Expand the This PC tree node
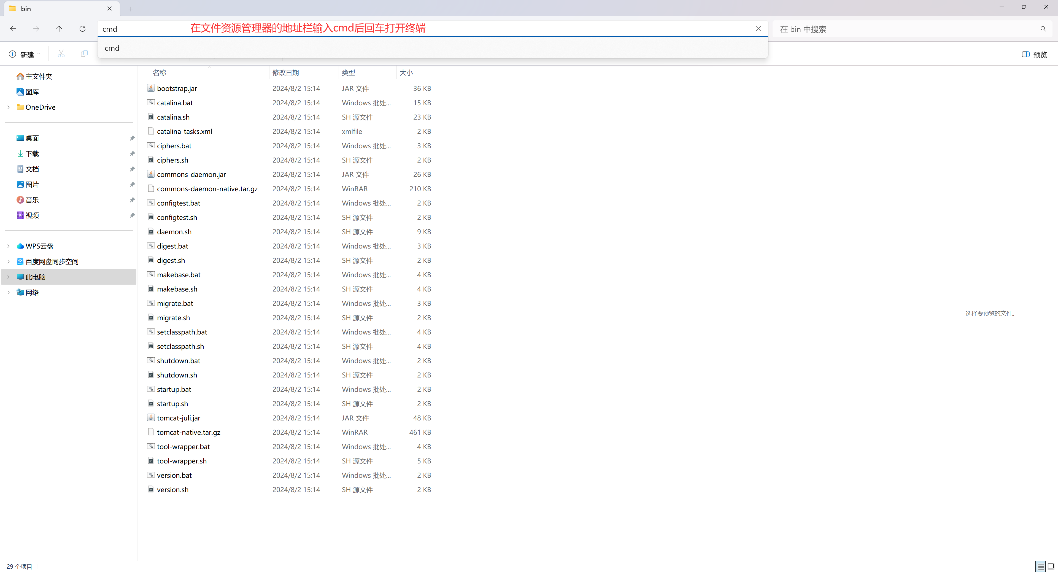Viewport: 1058px width, 572px height. click(x=9, y=277)
